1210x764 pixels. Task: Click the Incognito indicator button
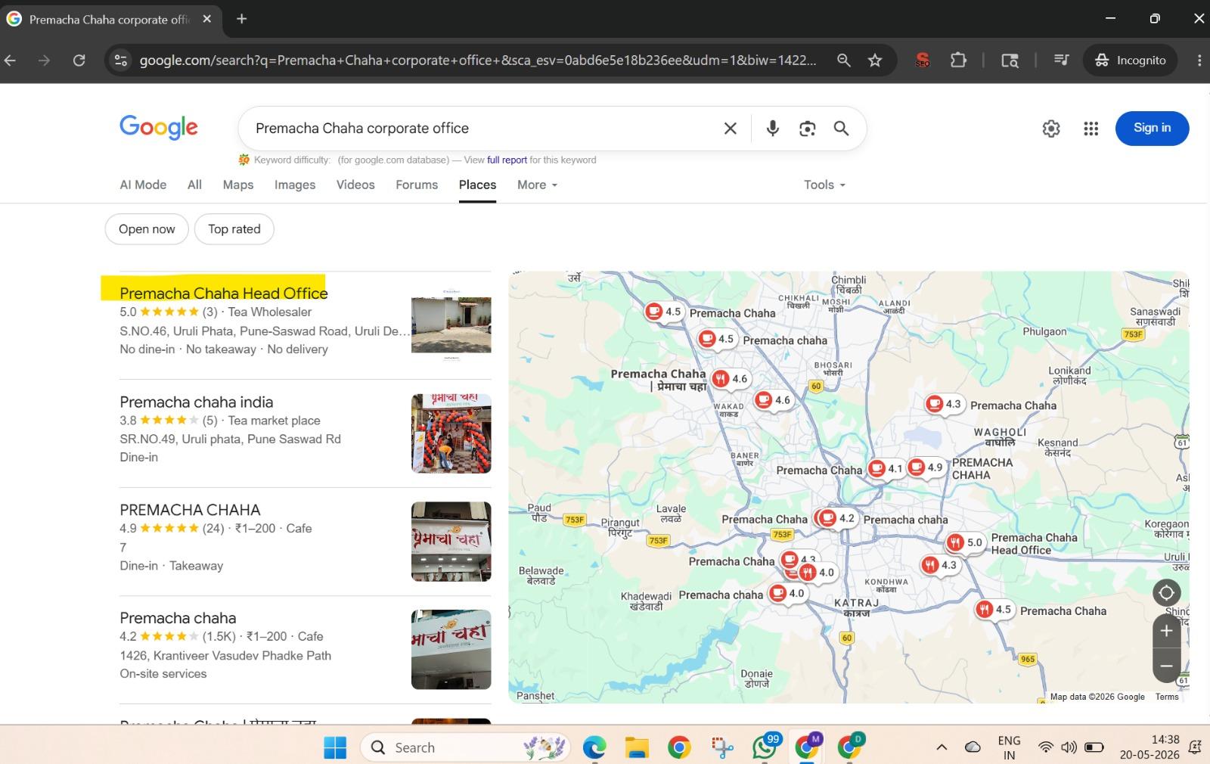[1130, 61]
